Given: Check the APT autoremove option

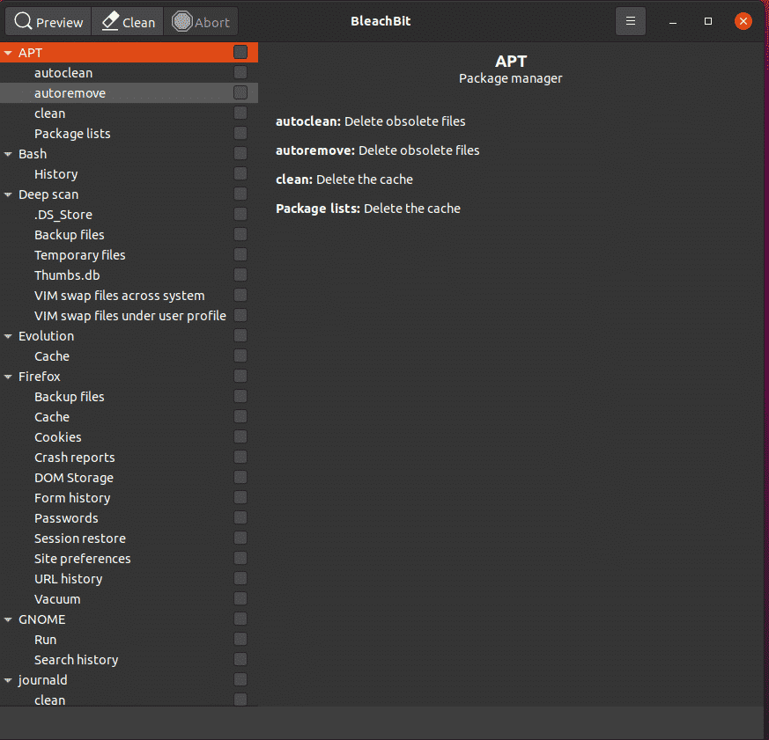Looking at the screenshot, I should pos(240,92).
